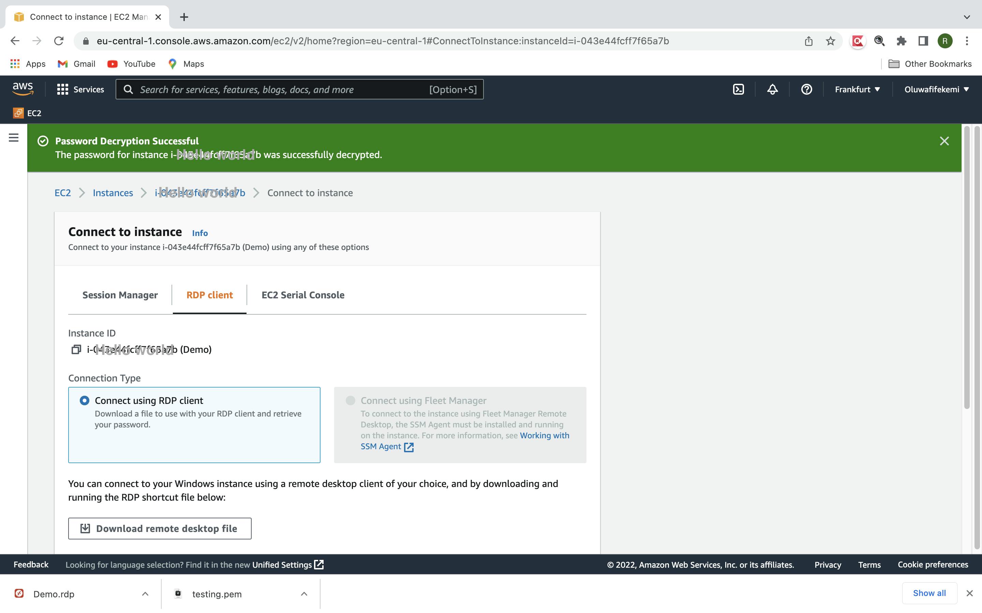Click the Connect to instance browser tab
Viewport: 982px width, 613px height.
coord(87,17)
